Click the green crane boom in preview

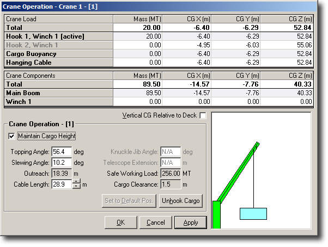coord(238,172)
